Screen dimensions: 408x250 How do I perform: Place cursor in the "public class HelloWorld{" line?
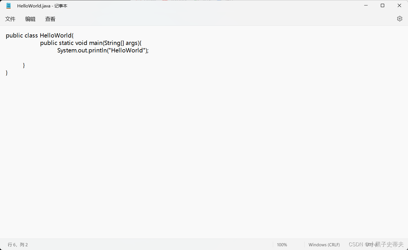[40, 36]
